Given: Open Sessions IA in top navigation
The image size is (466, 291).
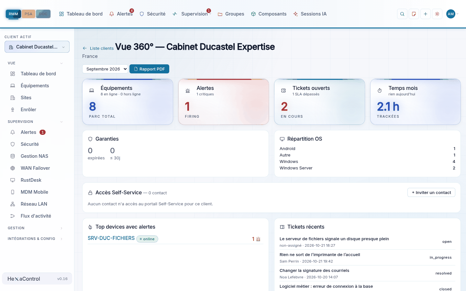Looking at the screenshot, I should 310,14.
